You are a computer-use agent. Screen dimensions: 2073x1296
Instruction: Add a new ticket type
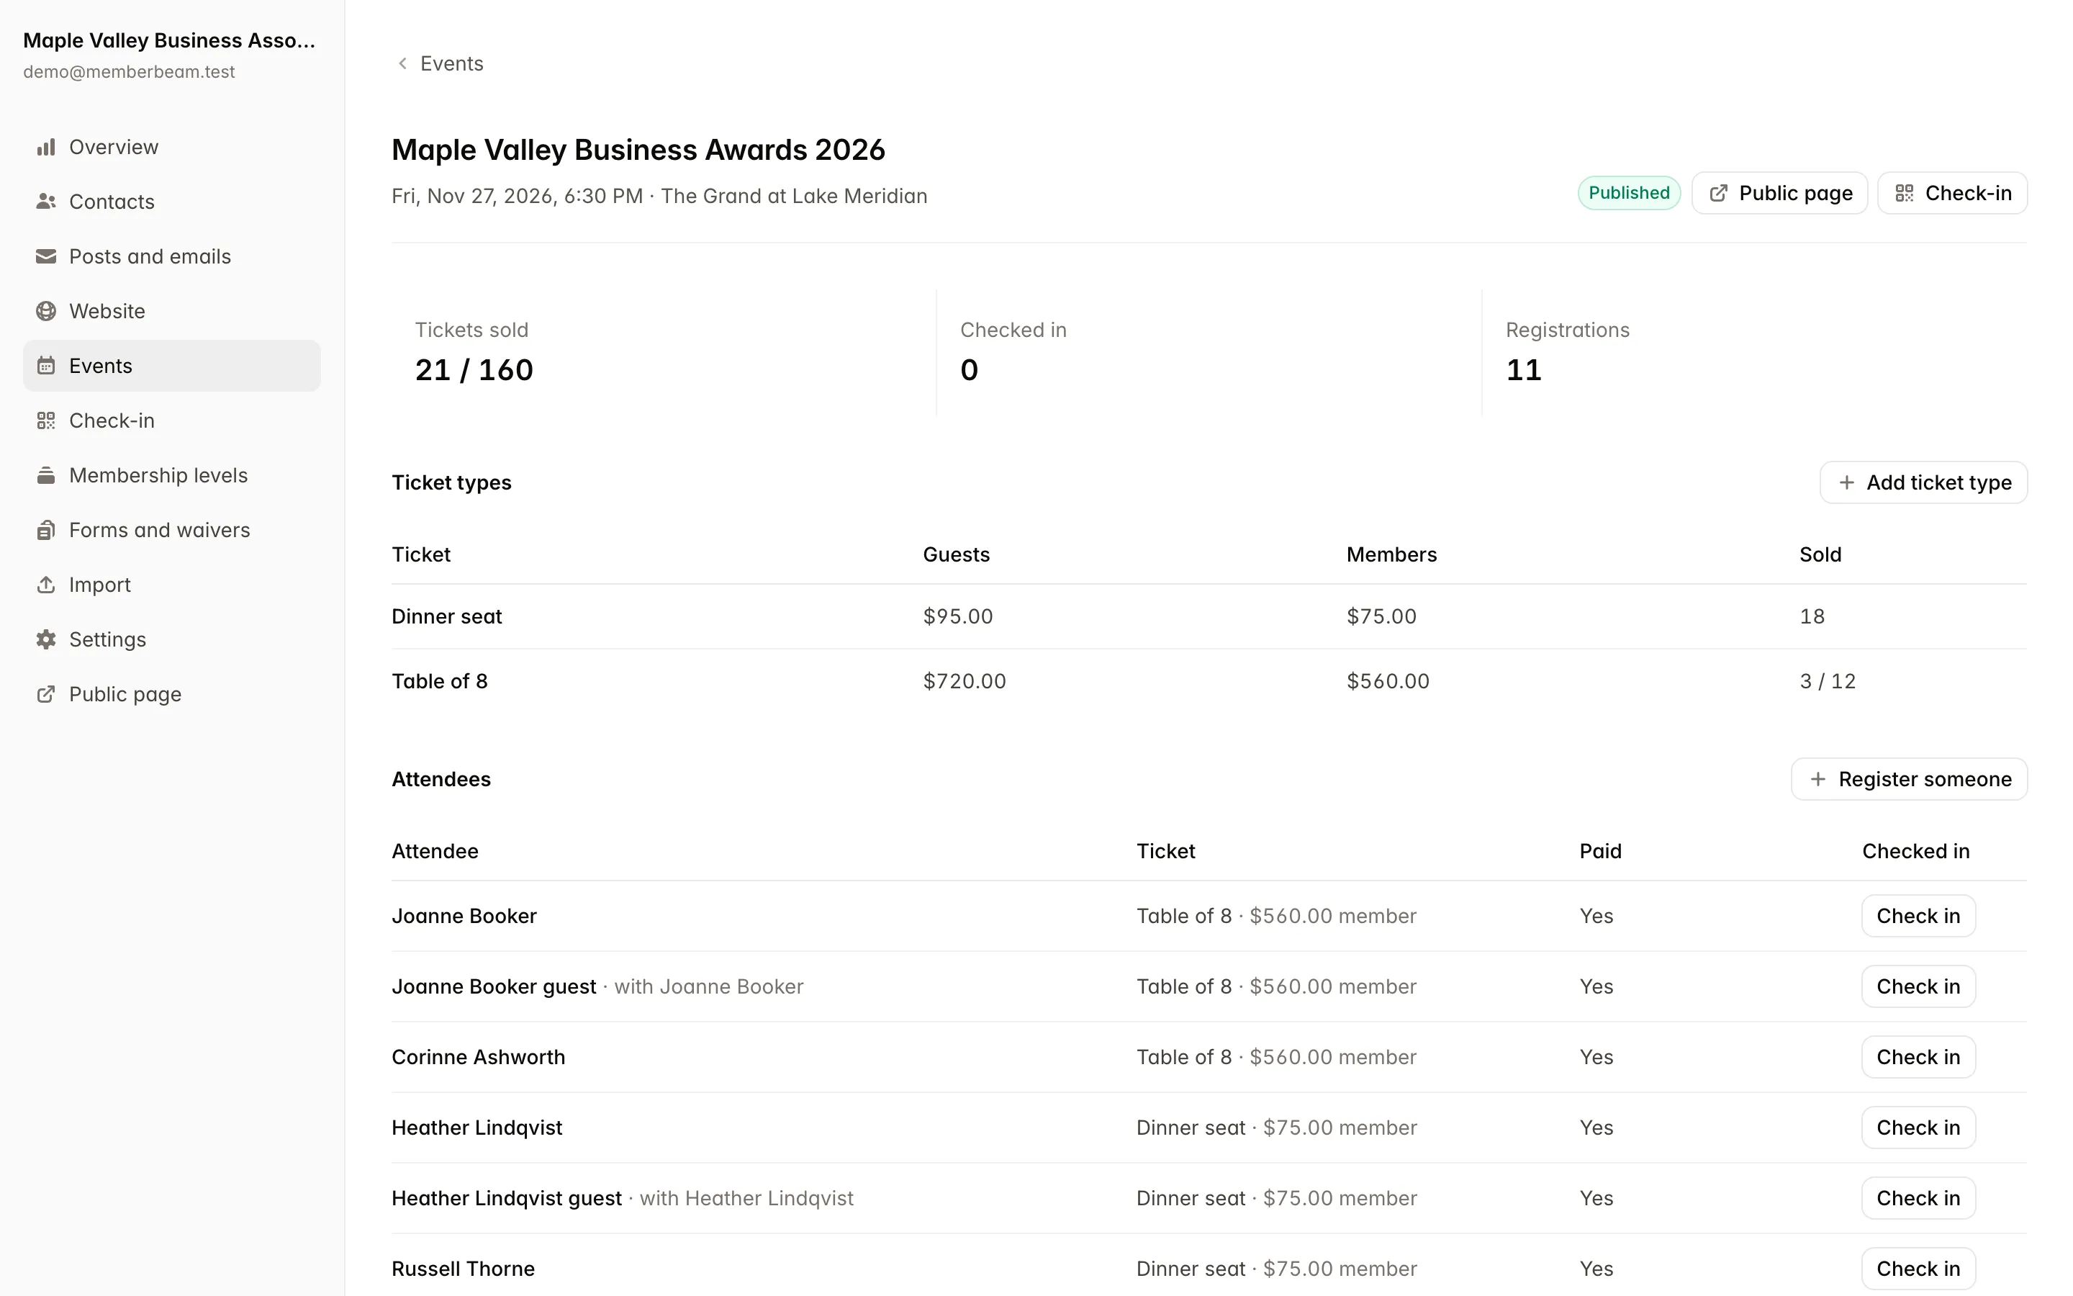(x=1923, y=482)
